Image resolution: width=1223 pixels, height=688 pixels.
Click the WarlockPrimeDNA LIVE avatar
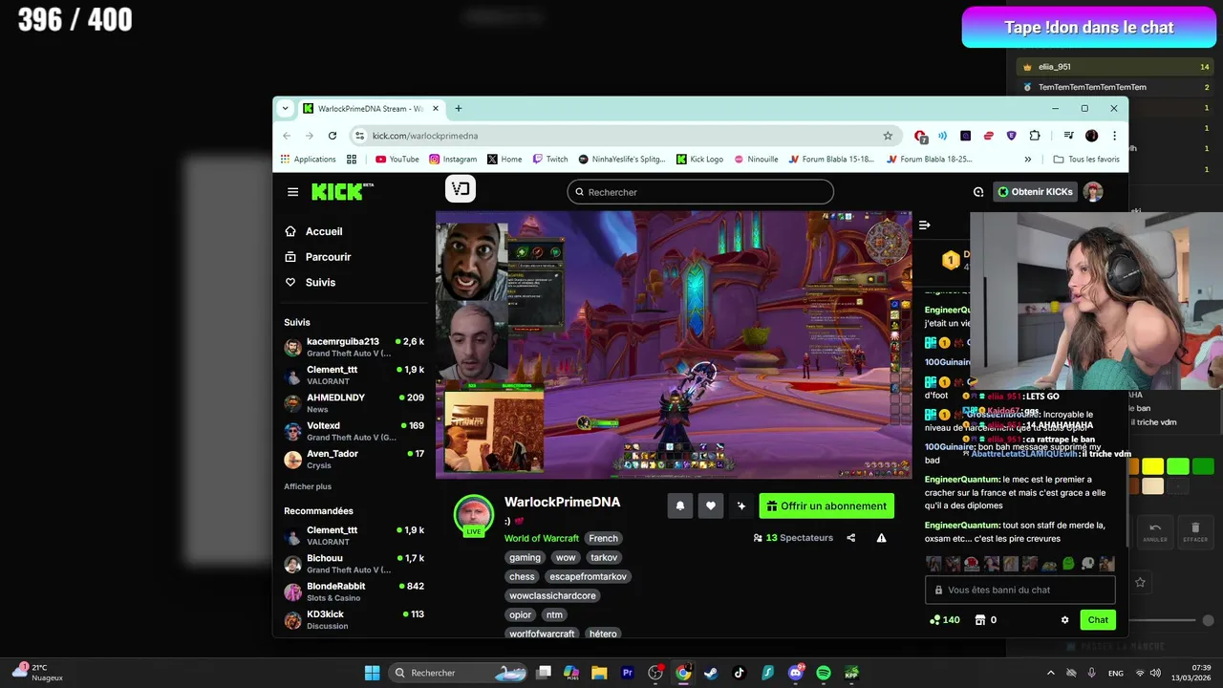click(474, 515)
